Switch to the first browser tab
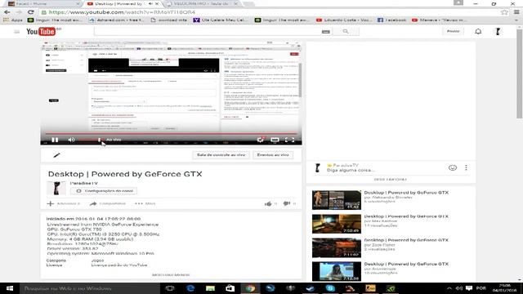 coord(43,3)
